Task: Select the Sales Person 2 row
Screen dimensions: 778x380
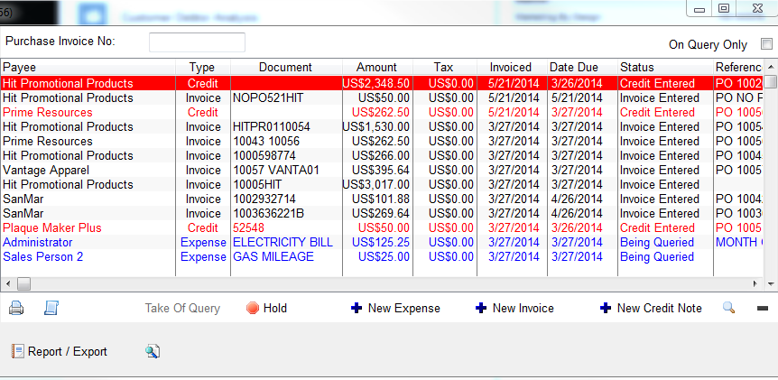Action: 382,256
